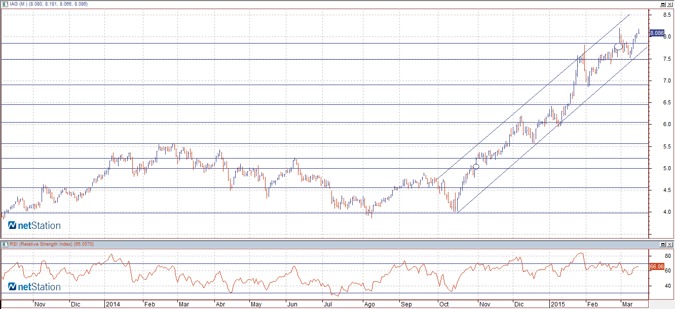Click the Jul month label on time axis
Image resolution: width=675 pixels, height=309 pixels.
(328, 305)
